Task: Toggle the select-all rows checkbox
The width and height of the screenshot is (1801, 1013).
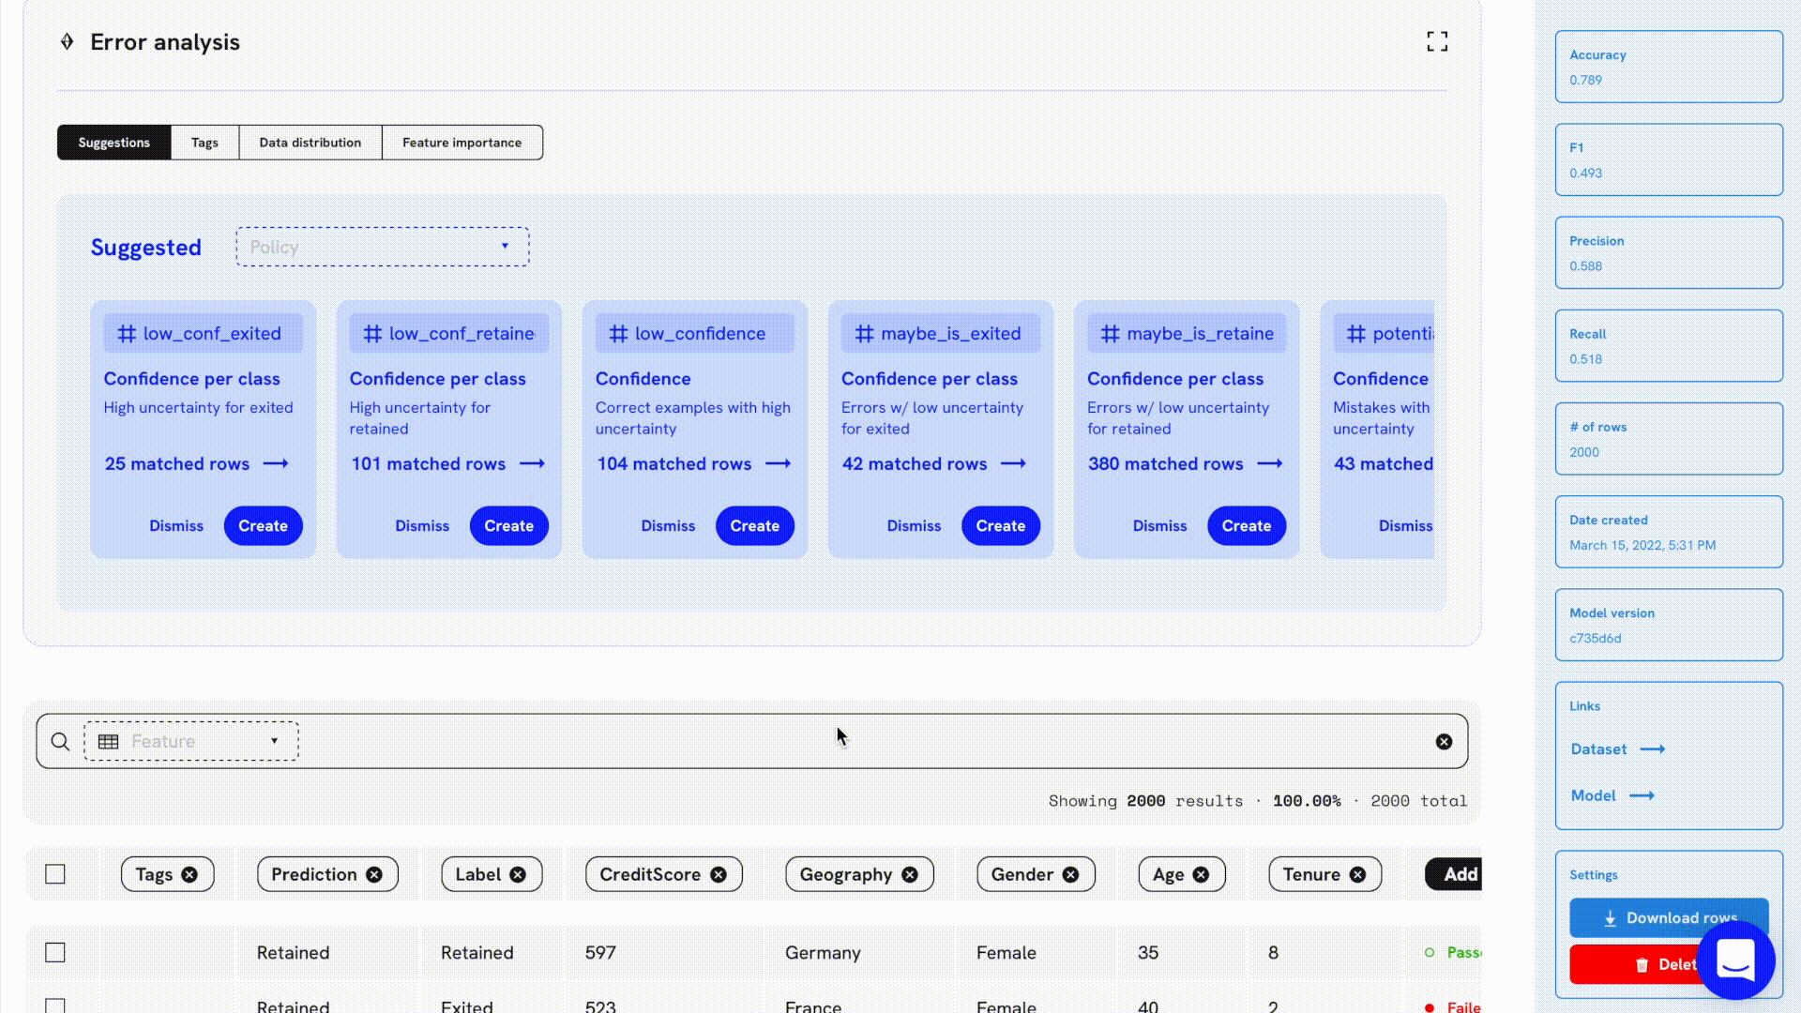Action: [55, 874]
